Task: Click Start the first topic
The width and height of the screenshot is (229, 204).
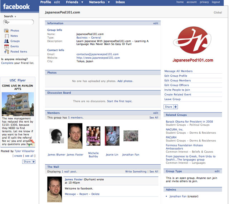Action: pos(120,101)
